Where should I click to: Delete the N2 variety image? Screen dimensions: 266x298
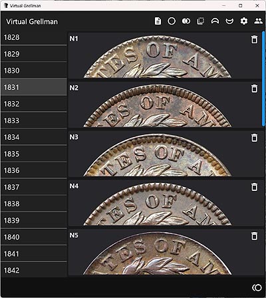(x=254, y=88)
